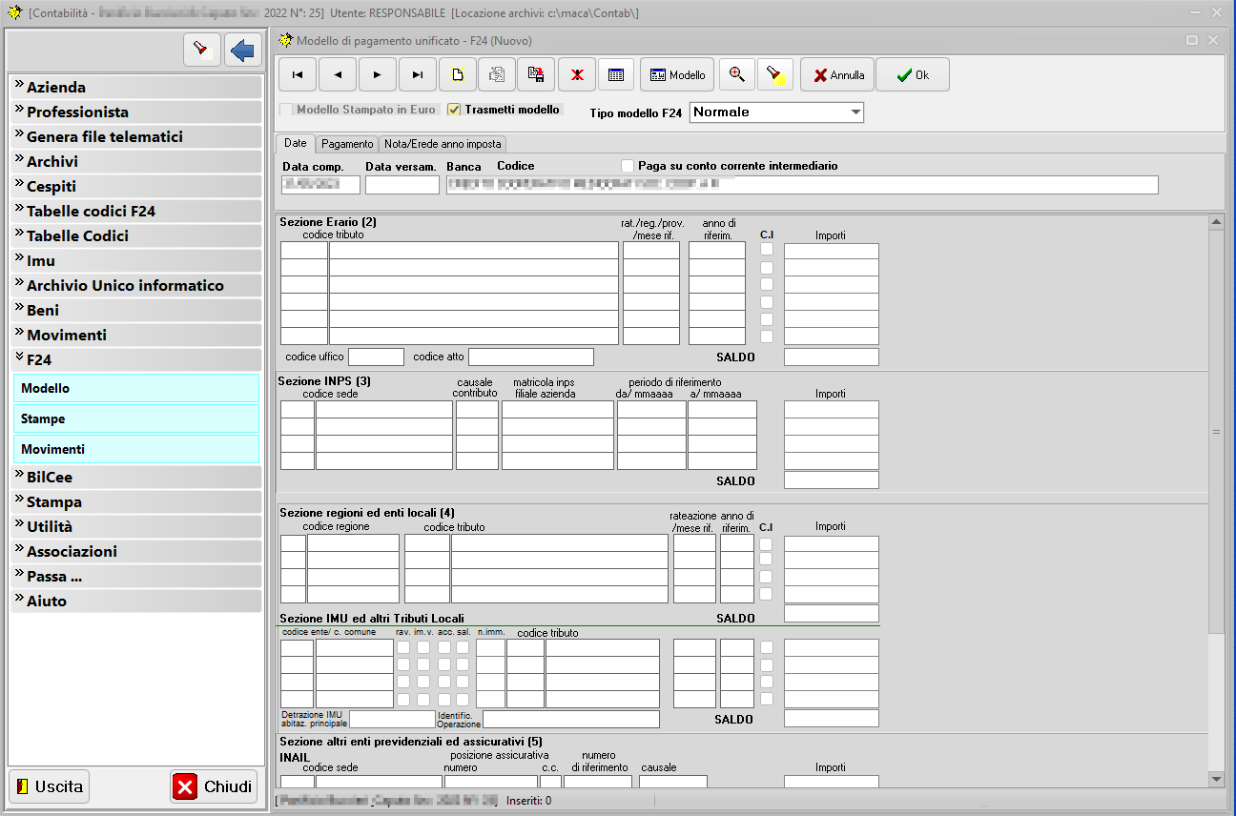1236x816 pixels.
Task: Click the save record icon
Action: point(536,74)
